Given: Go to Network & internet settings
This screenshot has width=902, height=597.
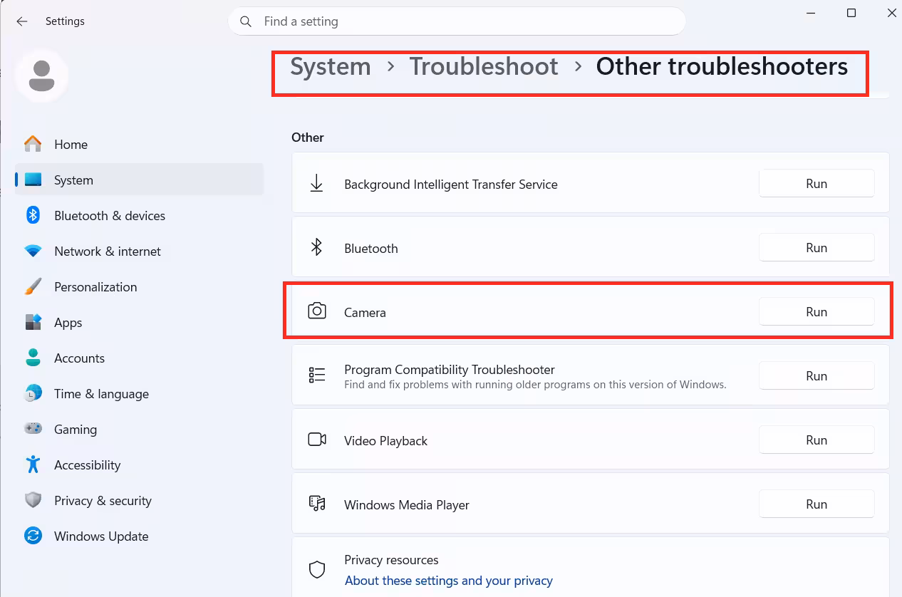Looking at the screenshot, I should [x=139, y=251].
